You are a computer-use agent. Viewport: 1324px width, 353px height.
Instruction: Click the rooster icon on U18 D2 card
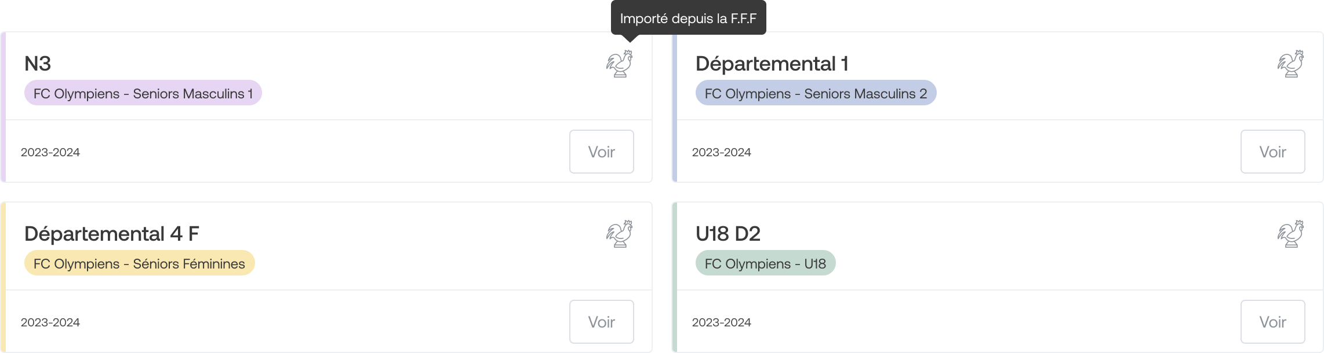pos(1290,234)
